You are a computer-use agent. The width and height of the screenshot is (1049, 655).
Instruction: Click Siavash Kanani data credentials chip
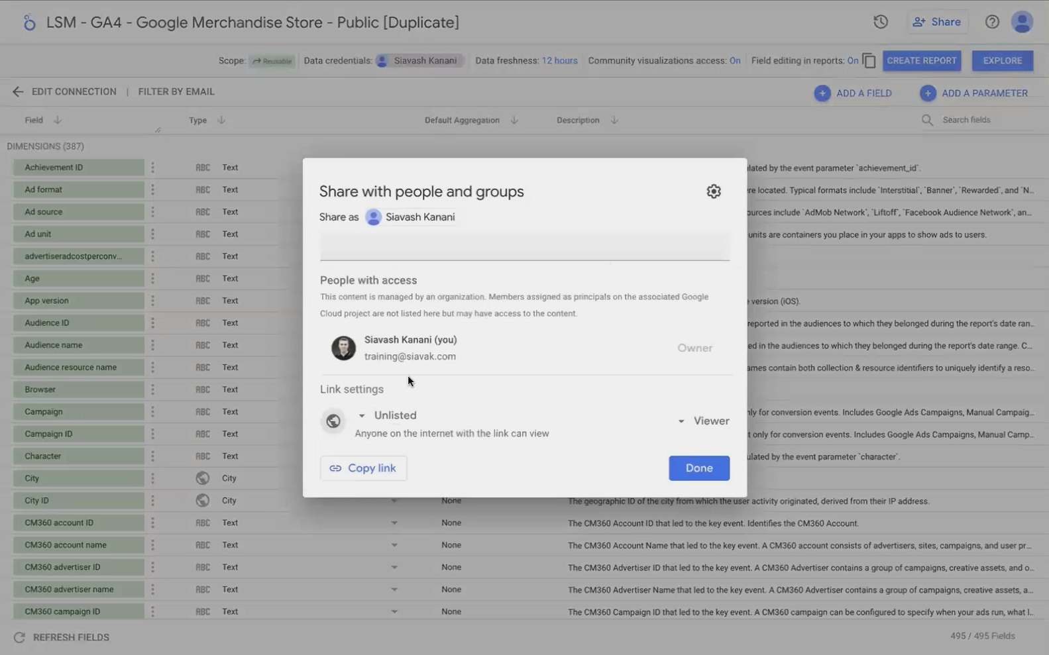pos(419,61)
